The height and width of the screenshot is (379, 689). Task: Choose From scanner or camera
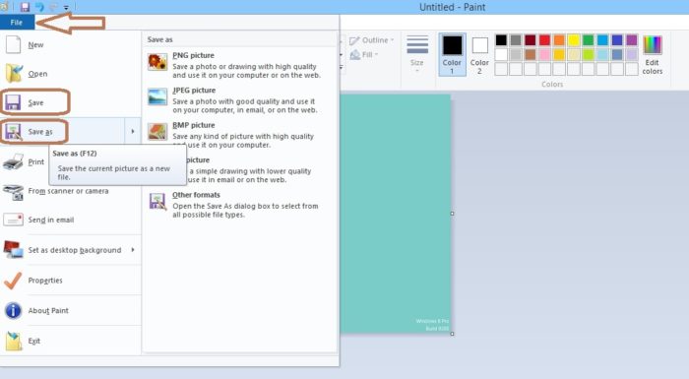coord(70,191)
